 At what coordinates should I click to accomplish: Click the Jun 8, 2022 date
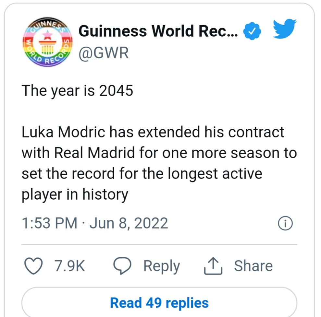click(129, 223)
